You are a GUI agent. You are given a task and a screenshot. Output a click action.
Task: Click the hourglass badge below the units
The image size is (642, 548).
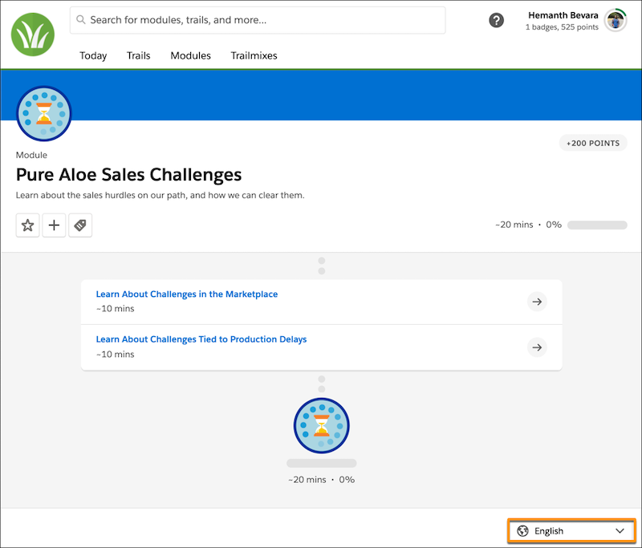322,425
